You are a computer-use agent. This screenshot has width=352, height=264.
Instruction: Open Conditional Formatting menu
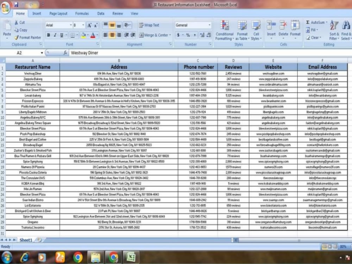pos(225,30)
